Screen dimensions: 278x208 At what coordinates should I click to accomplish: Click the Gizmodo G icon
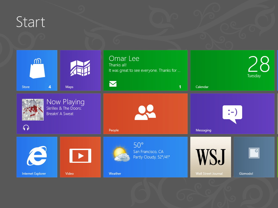coord(254,153)
